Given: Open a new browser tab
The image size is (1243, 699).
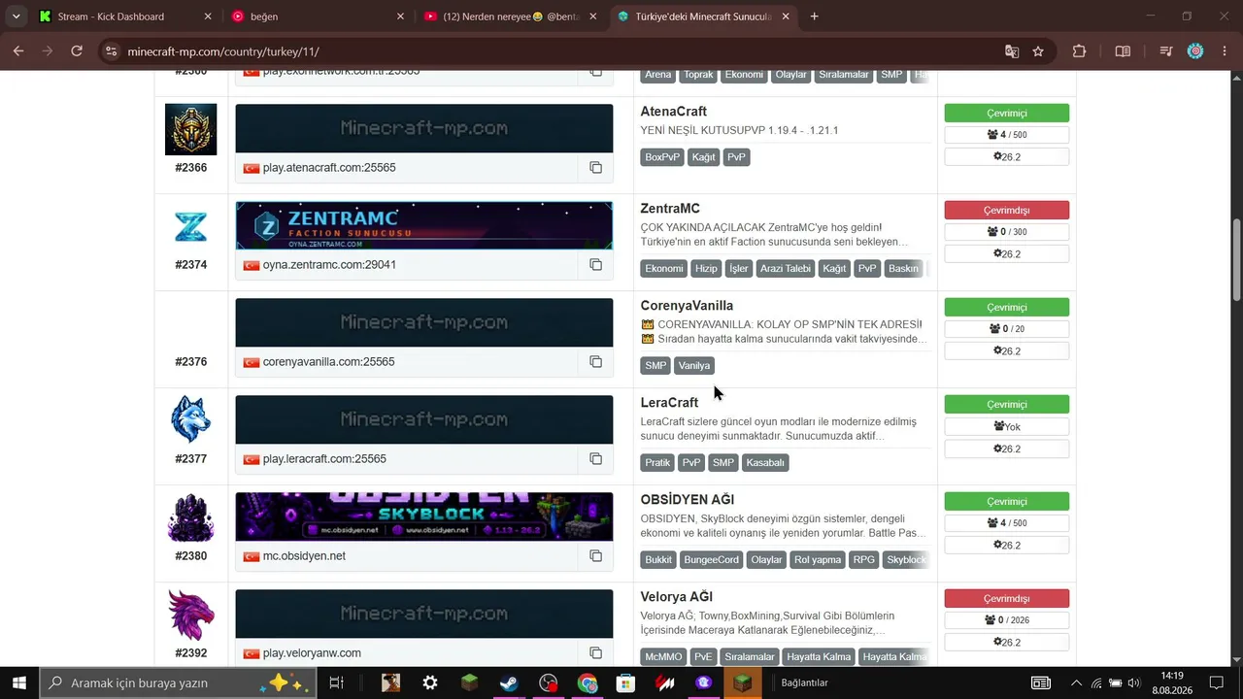Looking at the screenshot, I should pos(814,17).
